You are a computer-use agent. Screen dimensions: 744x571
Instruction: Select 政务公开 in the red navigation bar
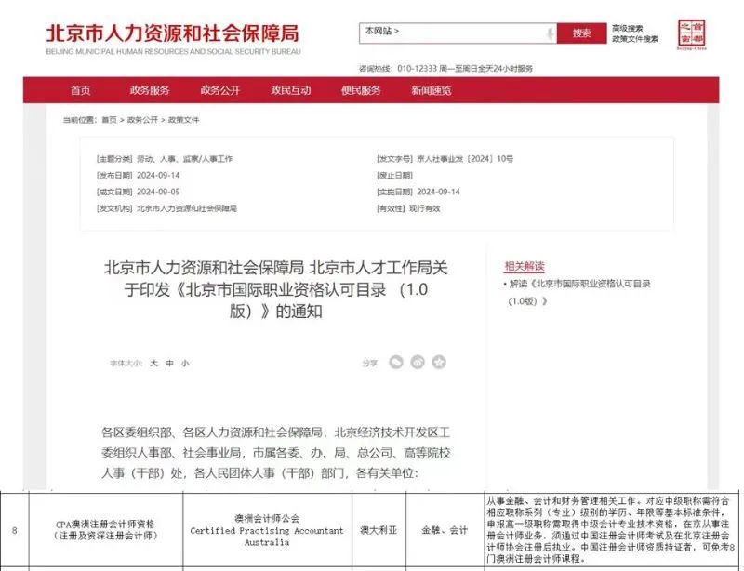pos(220,90)
